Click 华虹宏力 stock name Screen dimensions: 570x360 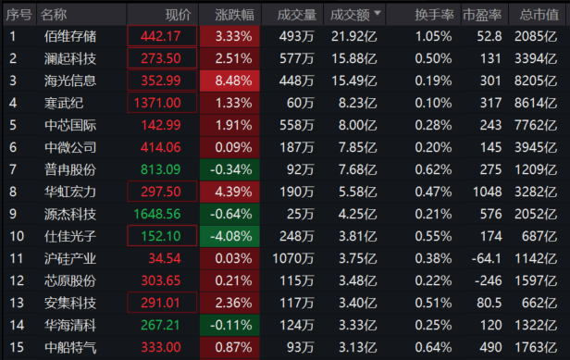click(x=70, y=192)
